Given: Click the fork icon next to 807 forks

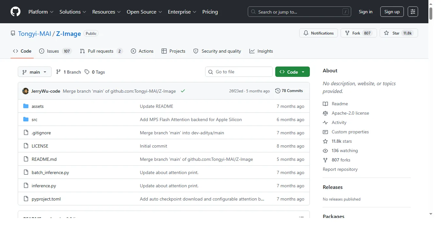Looking at the screenshot, I should pos(325,160).
